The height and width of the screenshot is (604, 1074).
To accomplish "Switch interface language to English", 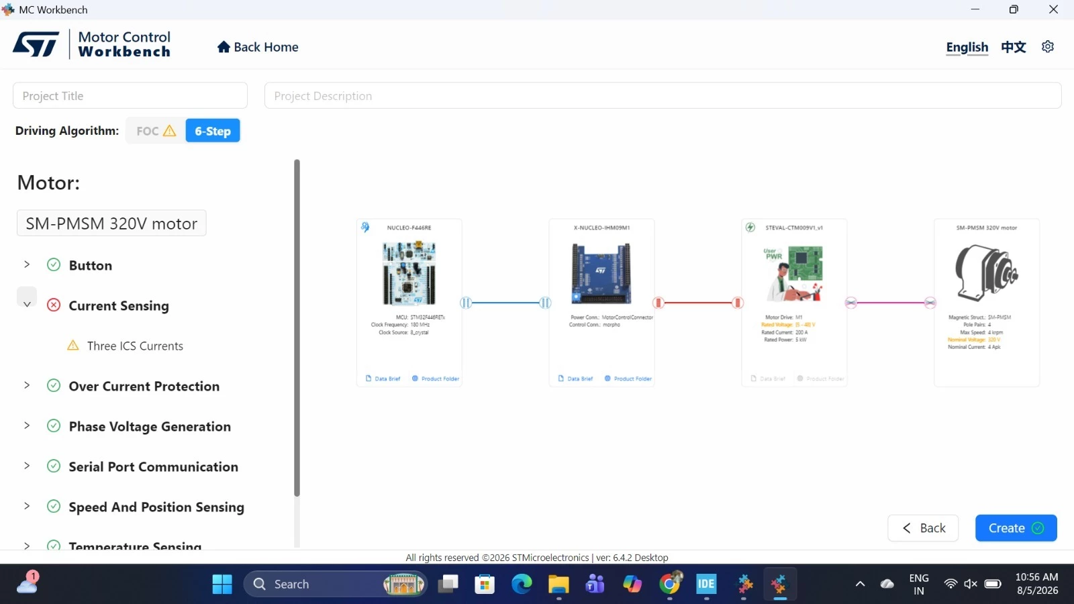I will 967,47.
